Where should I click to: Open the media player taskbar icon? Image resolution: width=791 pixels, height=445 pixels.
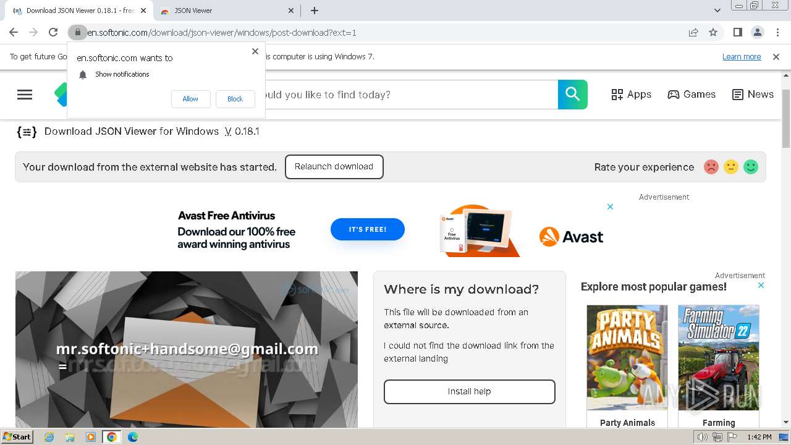click(x=91, y=437)
